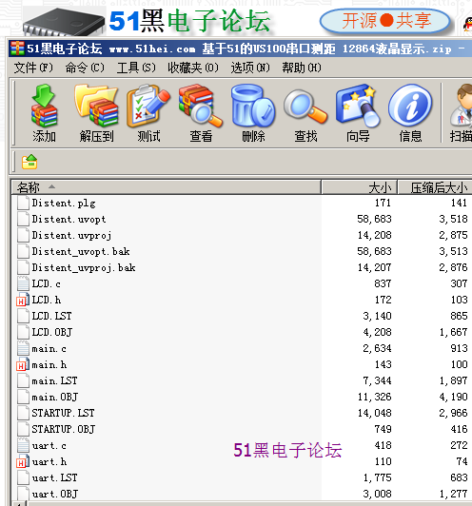Click the main.h header file icon

(x=22, y=364)
